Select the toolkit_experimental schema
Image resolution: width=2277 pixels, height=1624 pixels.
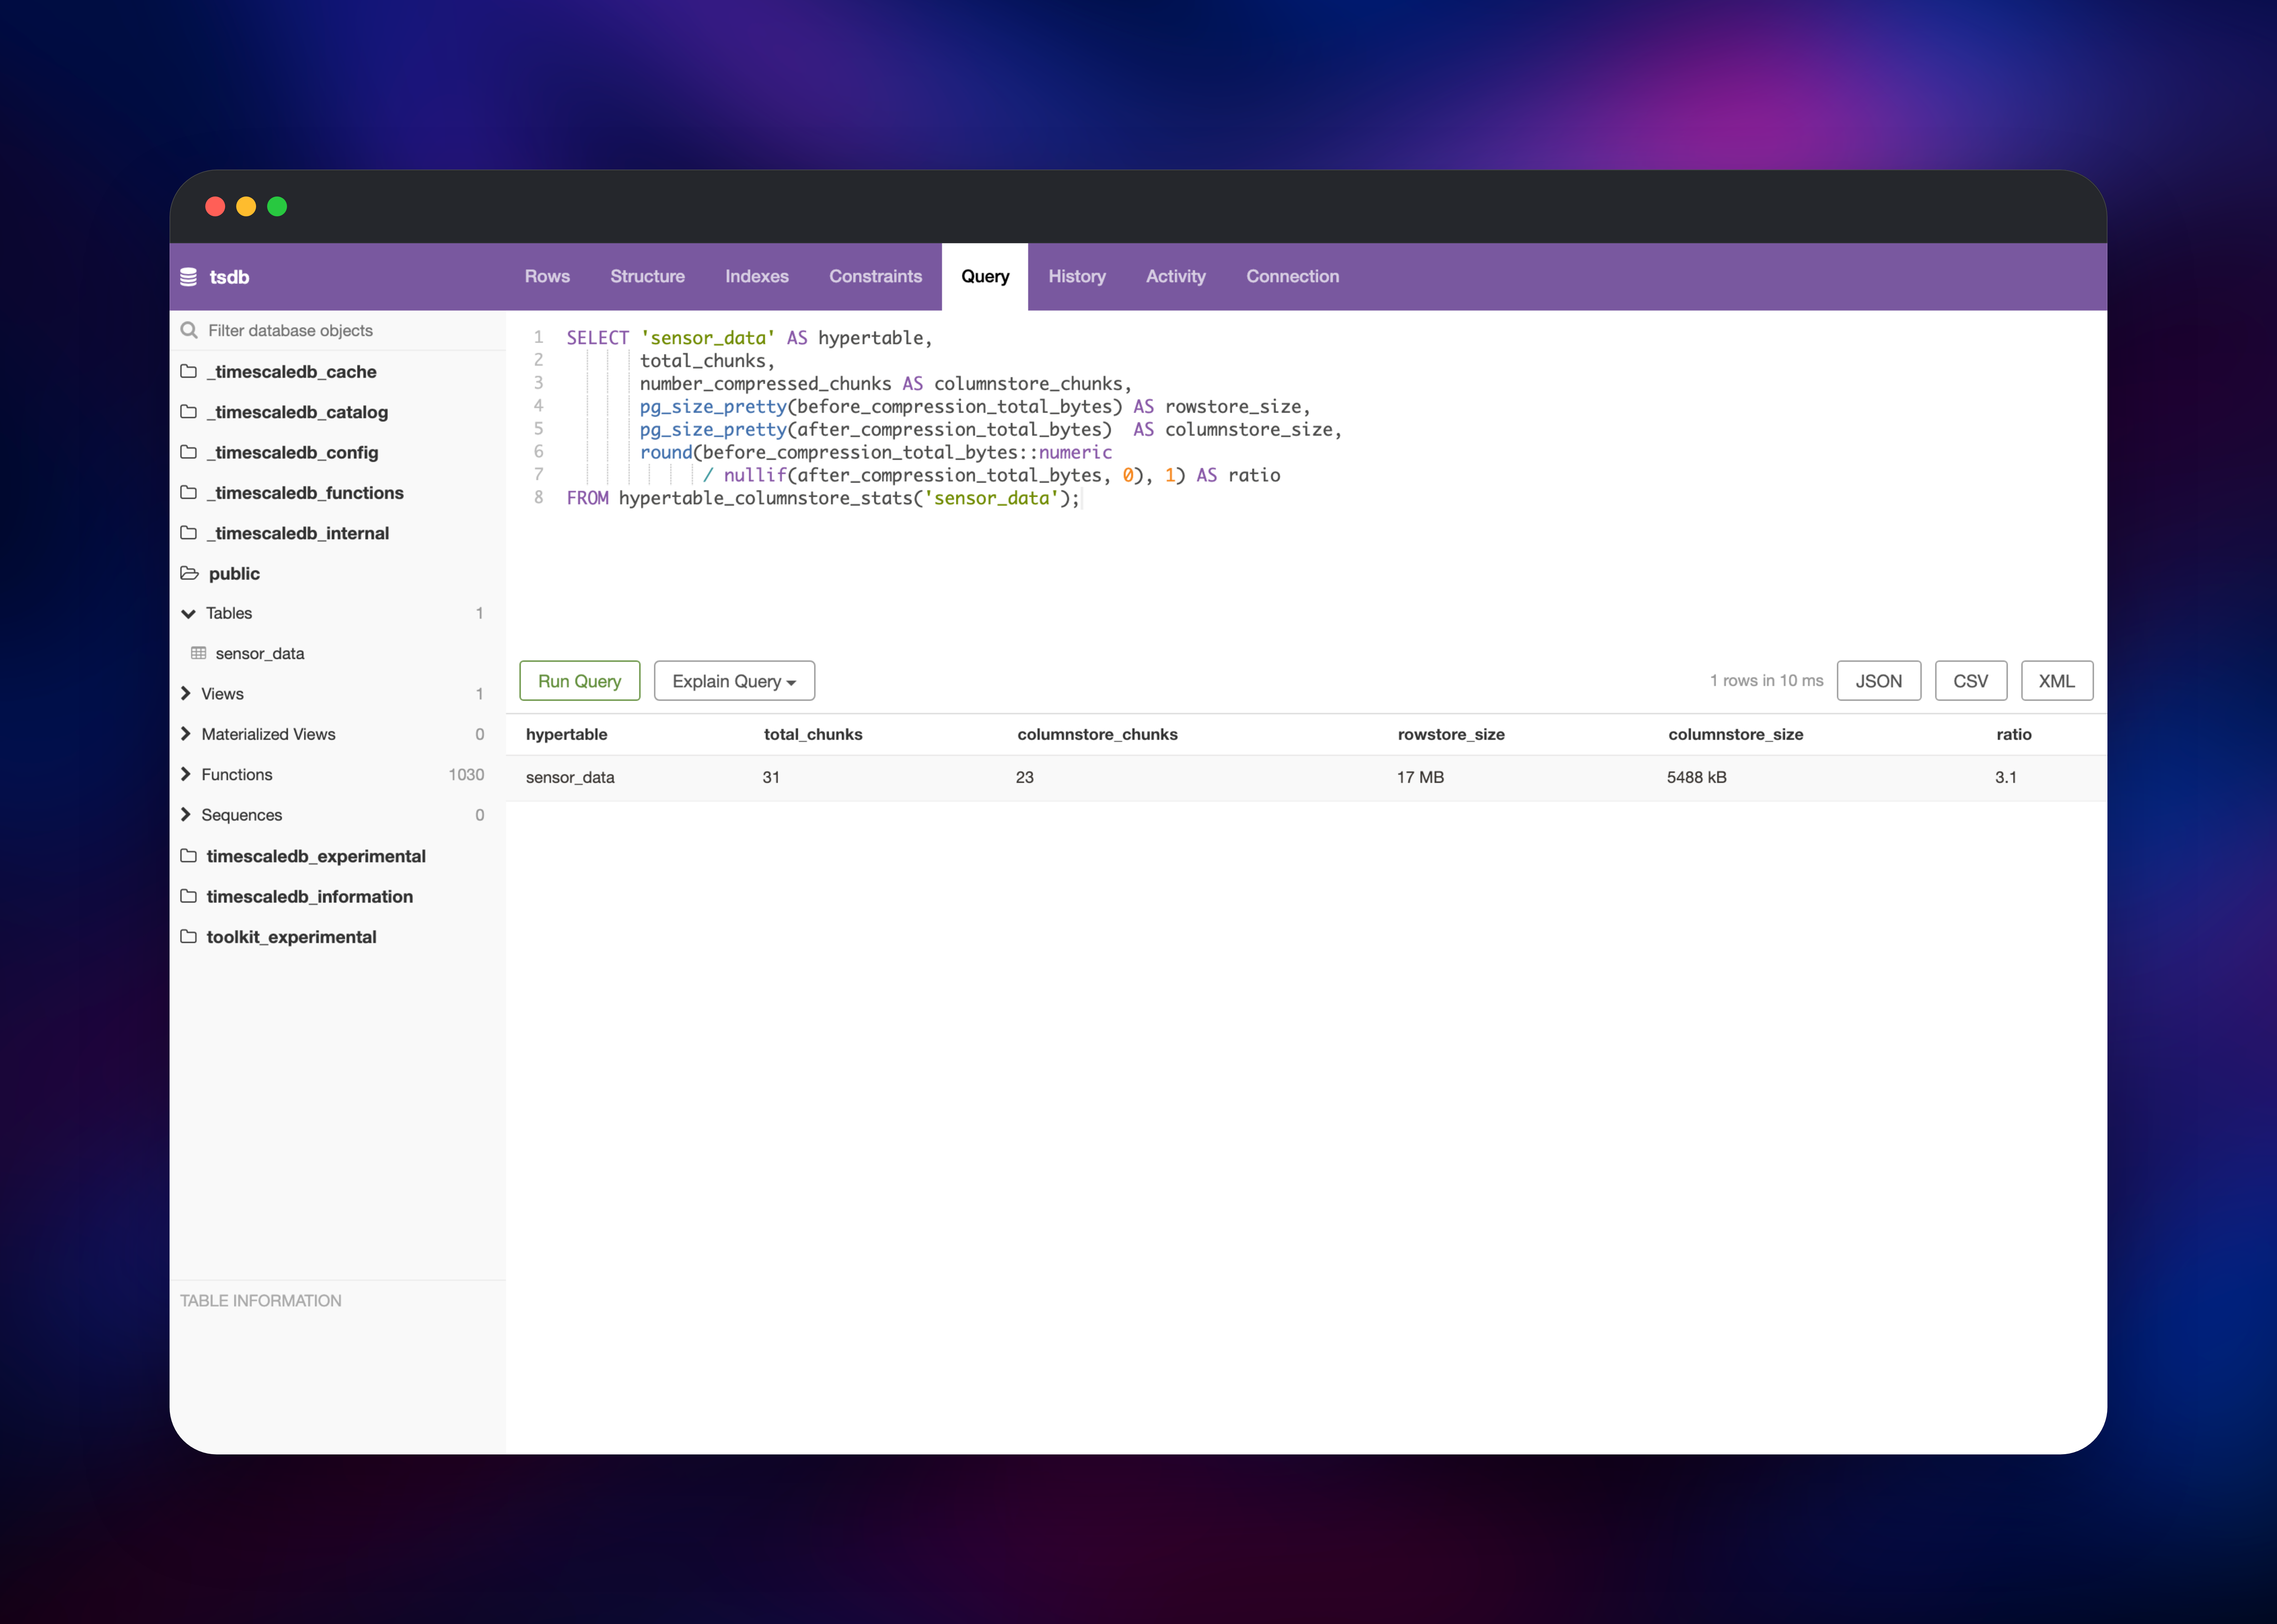292,937
